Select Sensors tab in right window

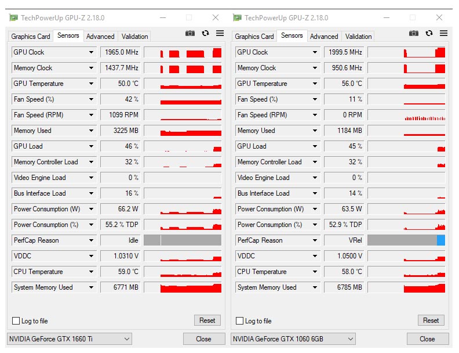point(292,35)
